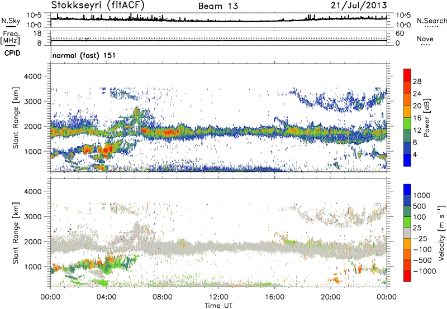
Task: Click the "04:00" time axis tick label
Action: tap(106, 297)
